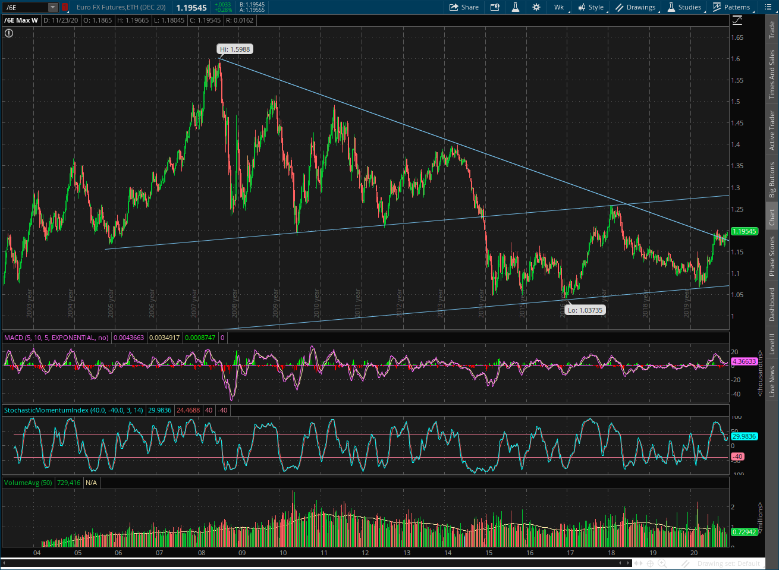The width and height of the screenshot is (779, 570).
Task: Click the VolumeAvg (50) study label
Action: [x=28, y=483]
